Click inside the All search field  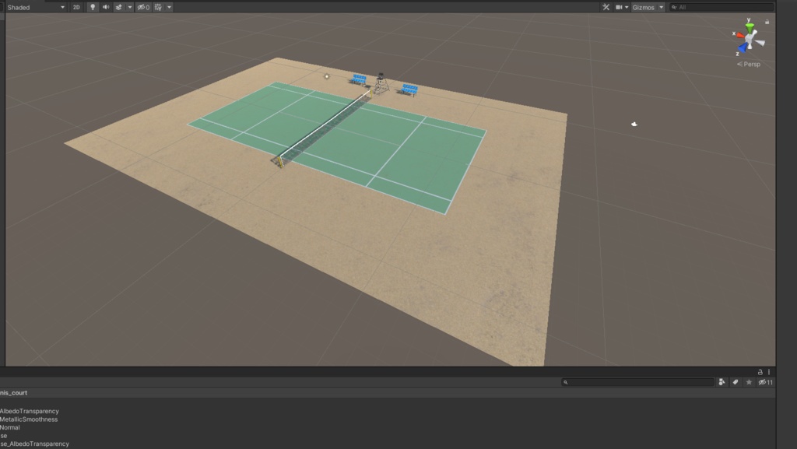[693, 6]
